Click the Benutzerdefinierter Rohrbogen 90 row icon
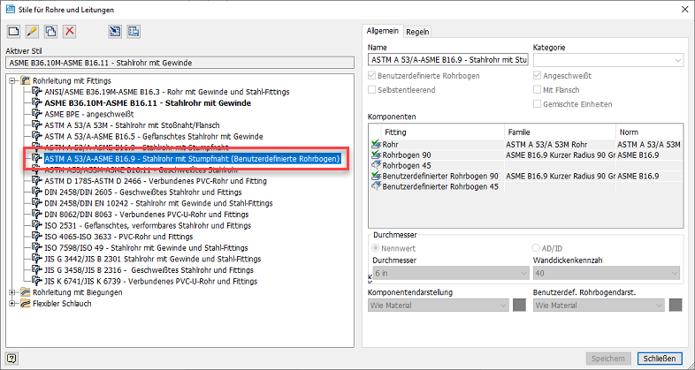 pyautogui.click(x=377, y=176)
